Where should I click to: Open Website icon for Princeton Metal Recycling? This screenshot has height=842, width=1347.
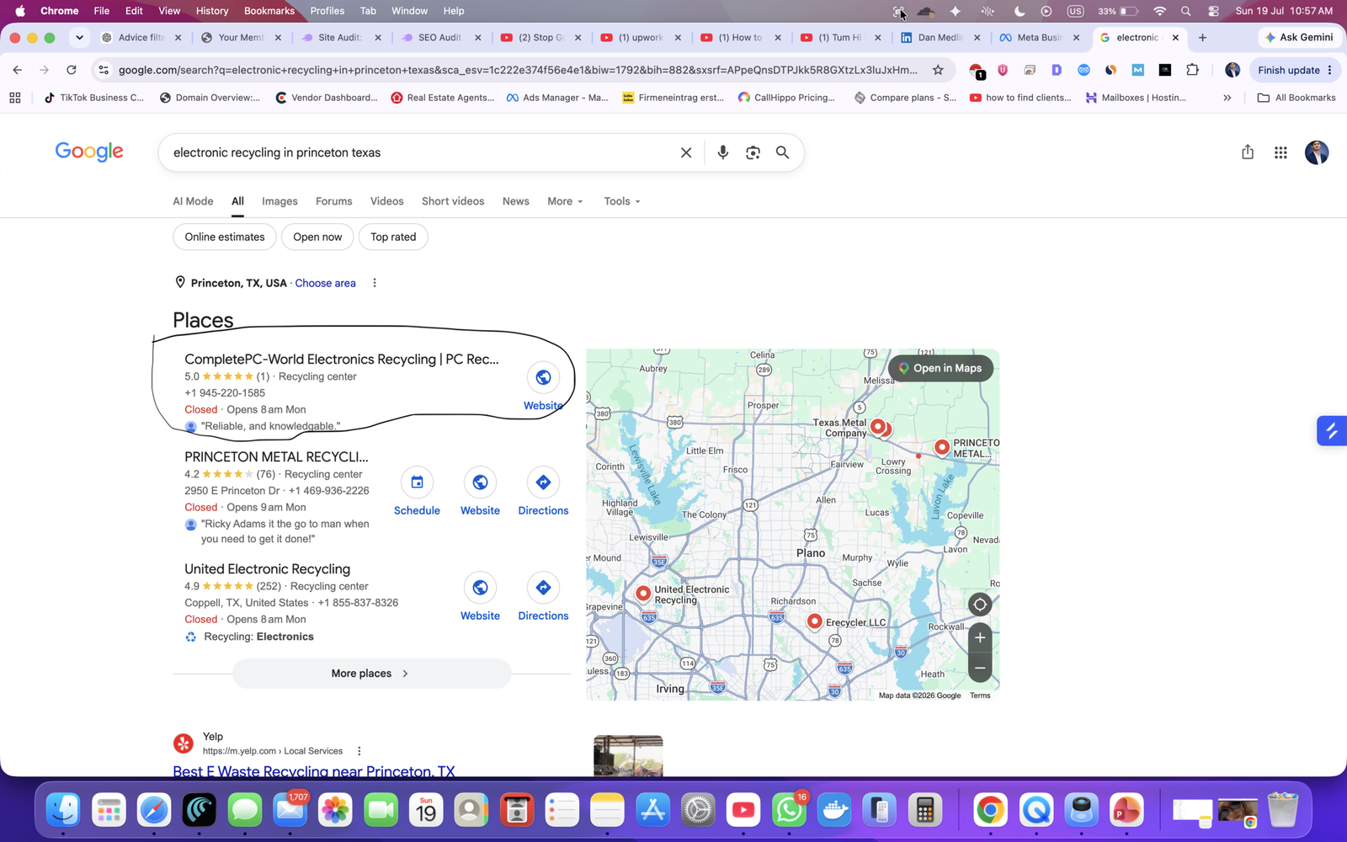tap(480, 482)
